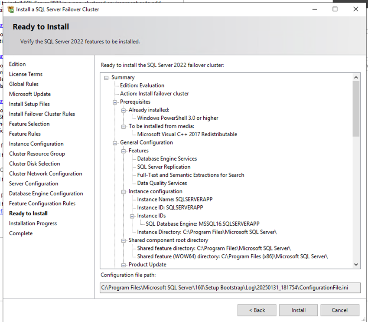Screen dimensions: 368x322
Task: Select 'Microsoft Visual C++ 2017 Redistributable' row
Action: pos(187,134)
